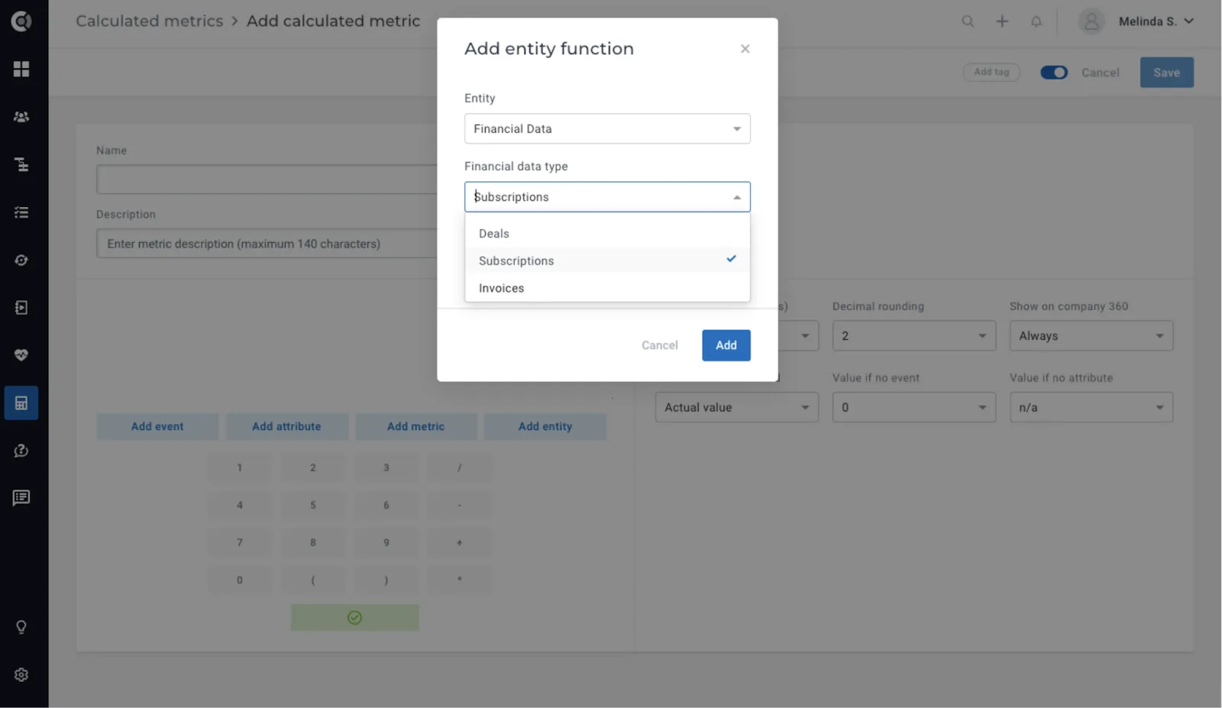Viewport: 1222px width, 708px height.
Task: Select Deals from the dropdown list
Action: tap(607, 234)
